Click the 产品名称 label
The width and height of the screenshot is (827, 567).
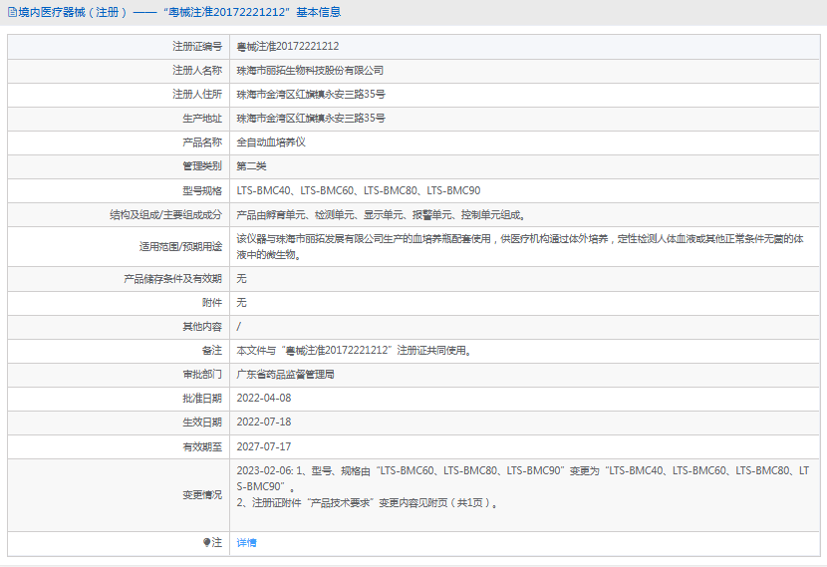click(x=202, y=142)
